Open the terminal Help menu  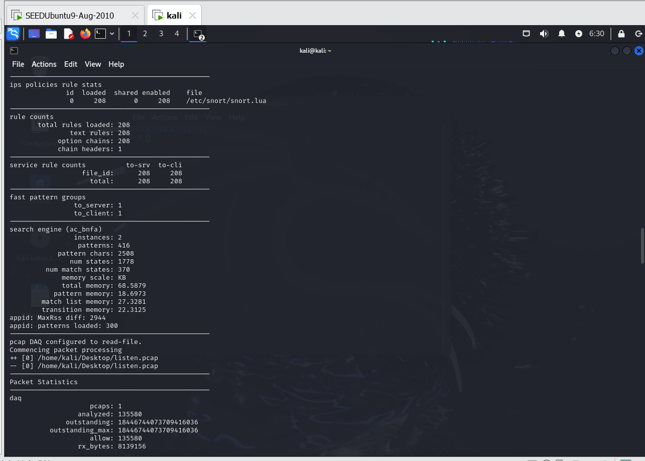116,64
